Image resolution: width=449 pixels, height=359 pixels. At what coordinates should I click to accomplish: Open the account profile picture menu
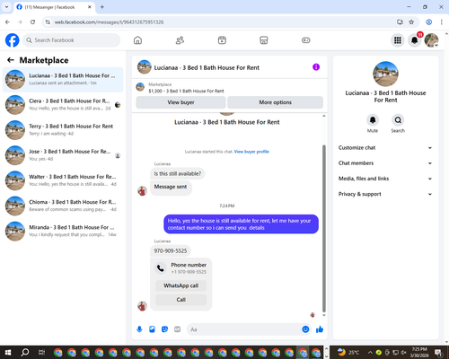tap(432, 40)
